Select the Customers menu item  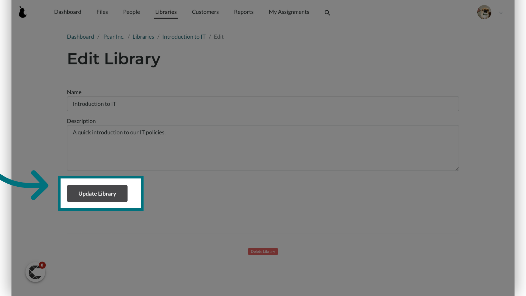205,12
